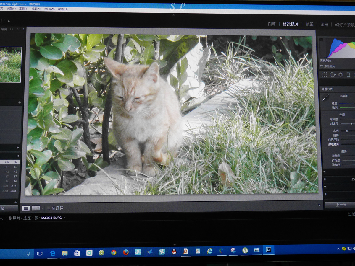This screenshot has height=266, width=355.
Task: Switch to the 图库 Library module
Action: [272, 24]
